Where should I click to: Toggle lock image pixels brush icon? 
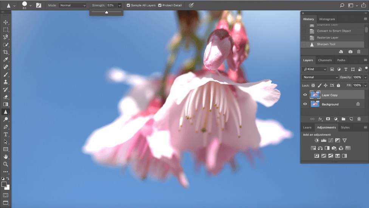[319, 85]
